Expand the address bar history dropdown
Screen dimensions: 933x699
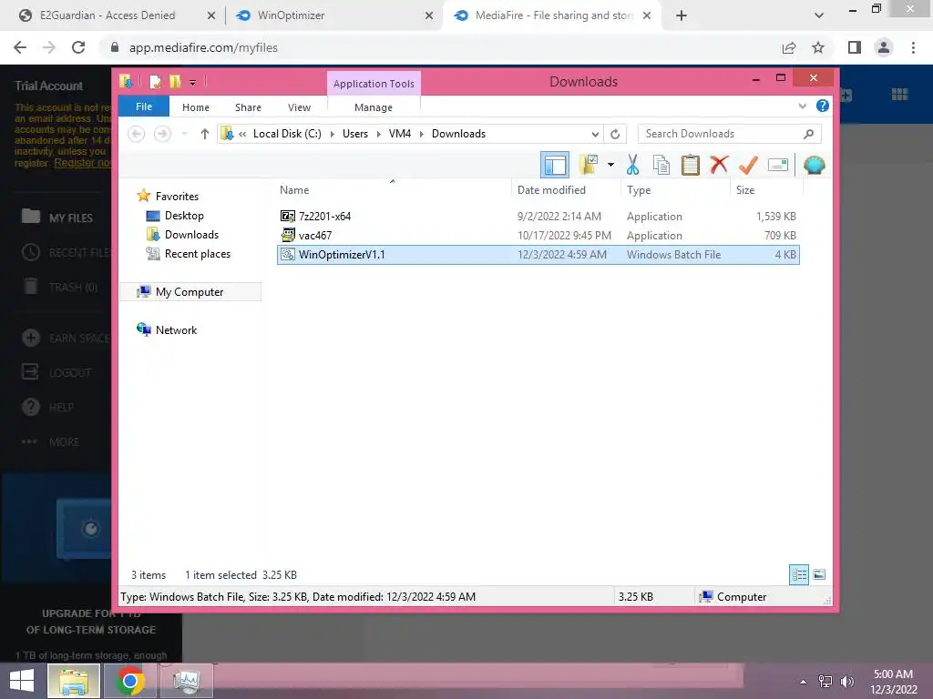click(595, 135)
